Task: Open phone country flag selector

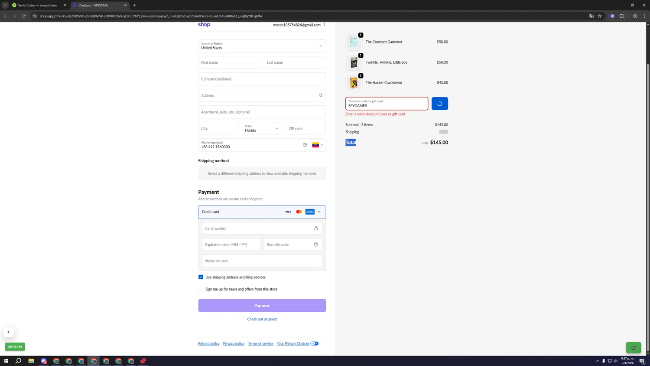Action: click(x=318, y=145)
